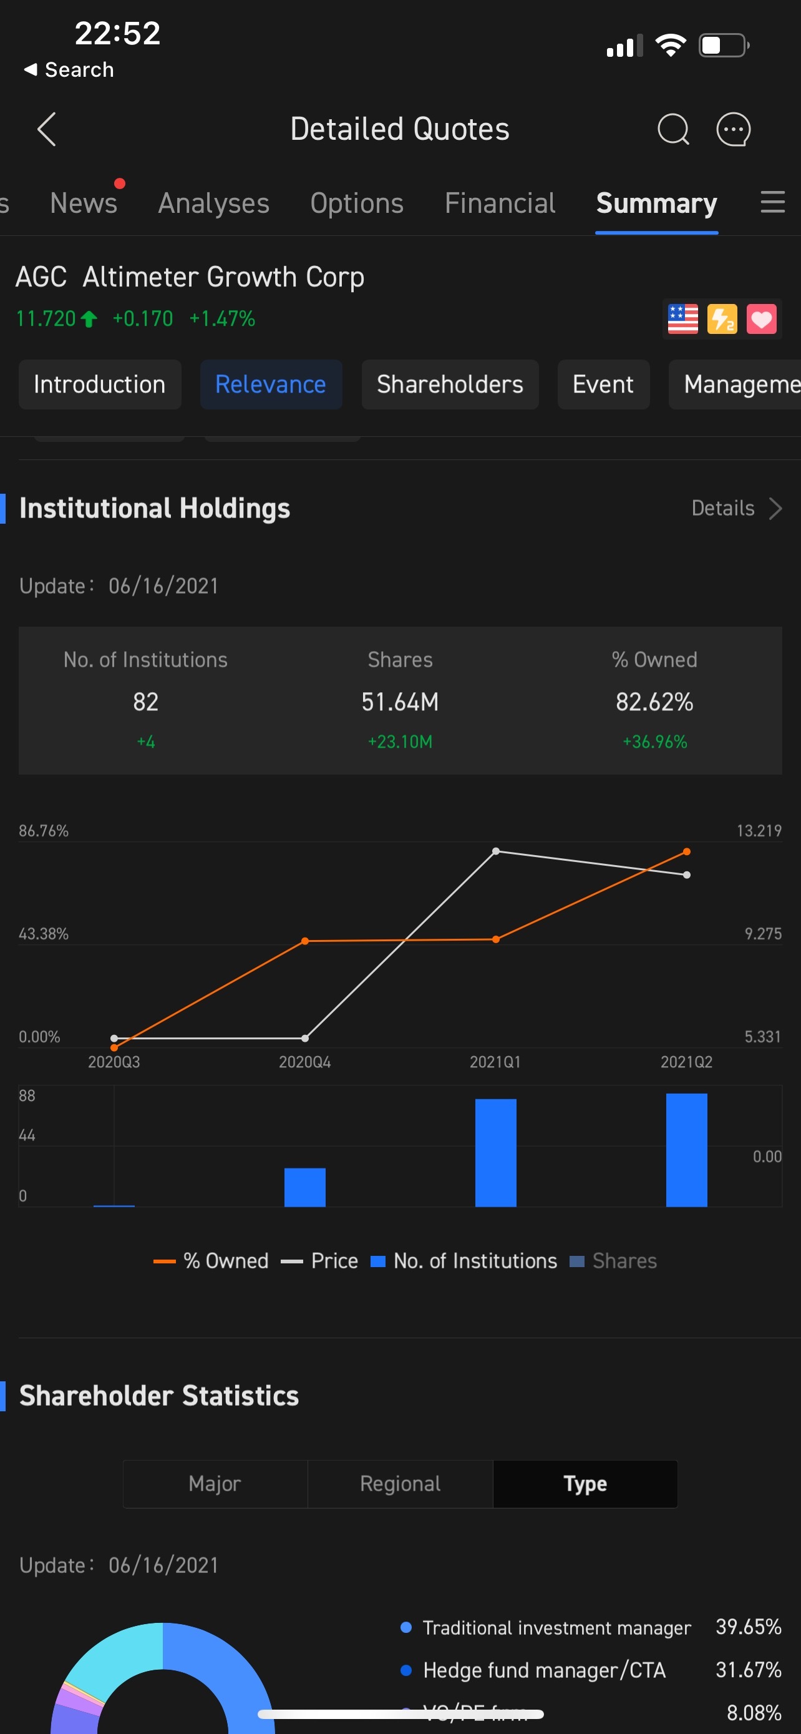Select the Summary tab
The image size is (801, 1734).
pyautogui.click(x=656, y=203)
